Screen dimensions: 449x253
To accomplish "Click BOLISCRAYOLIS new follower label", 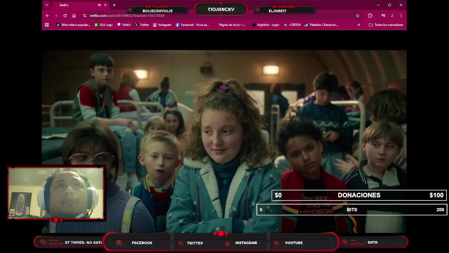I will point(158,11).
